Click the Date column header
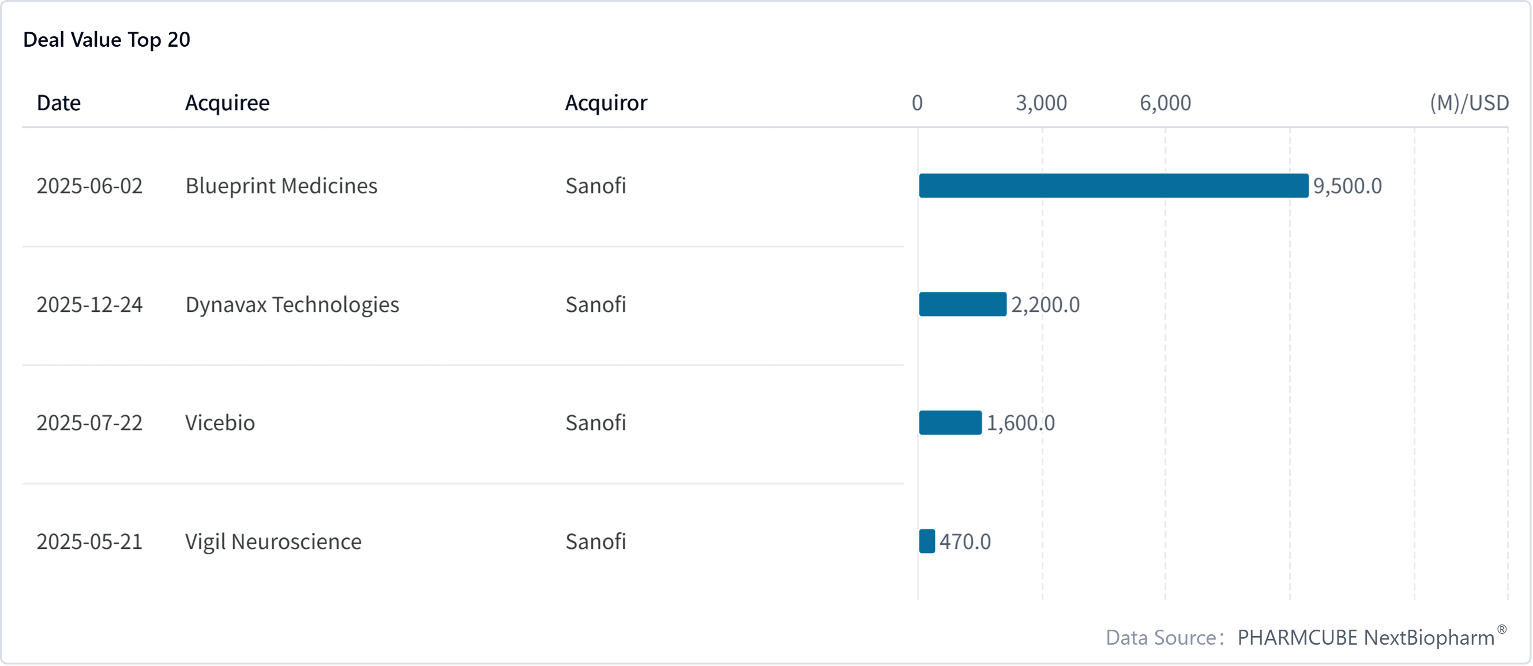 click(58, 103)
